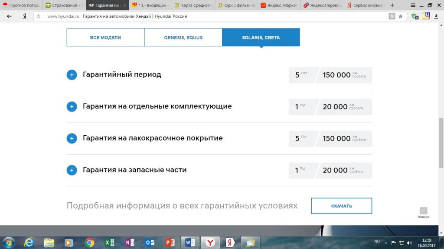Switch to Yandex Browser taskbar button
This screenshot has width=444, height=249.
(x=210, y=243)
